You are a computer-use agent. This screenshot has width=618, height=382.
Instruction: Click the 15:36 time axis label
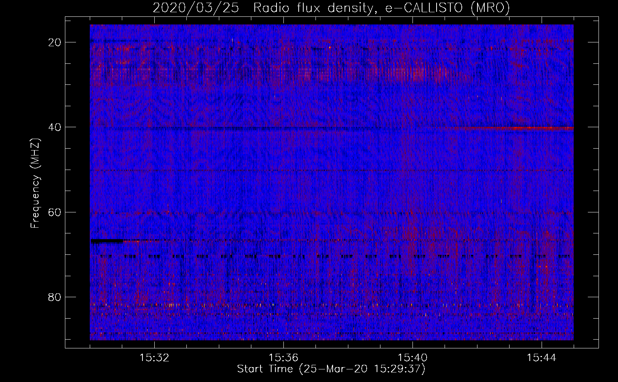coord(283,358)
